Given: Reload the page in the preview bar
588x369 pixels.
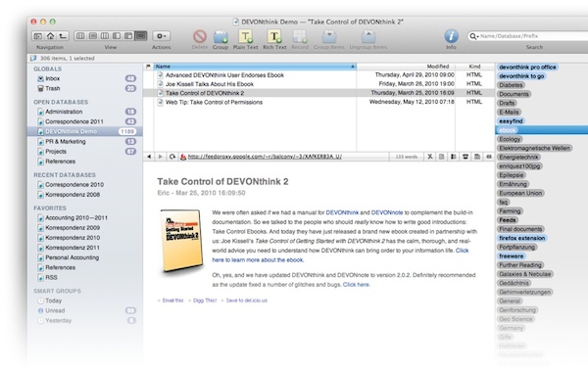Looking at the screenshot, I should (172, 157).
